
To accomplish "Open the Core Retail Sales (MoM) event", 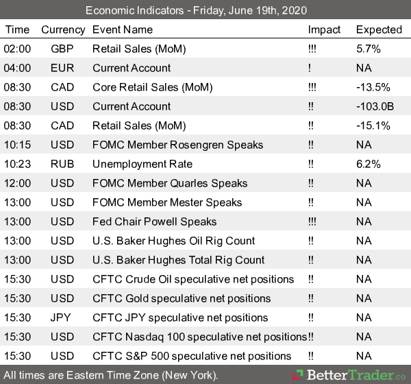I will tap(152, 87).
